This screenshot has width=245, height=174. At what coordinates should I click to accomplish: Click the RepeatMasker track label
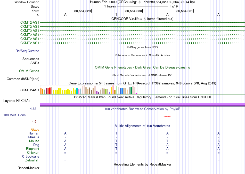[28, 168]
